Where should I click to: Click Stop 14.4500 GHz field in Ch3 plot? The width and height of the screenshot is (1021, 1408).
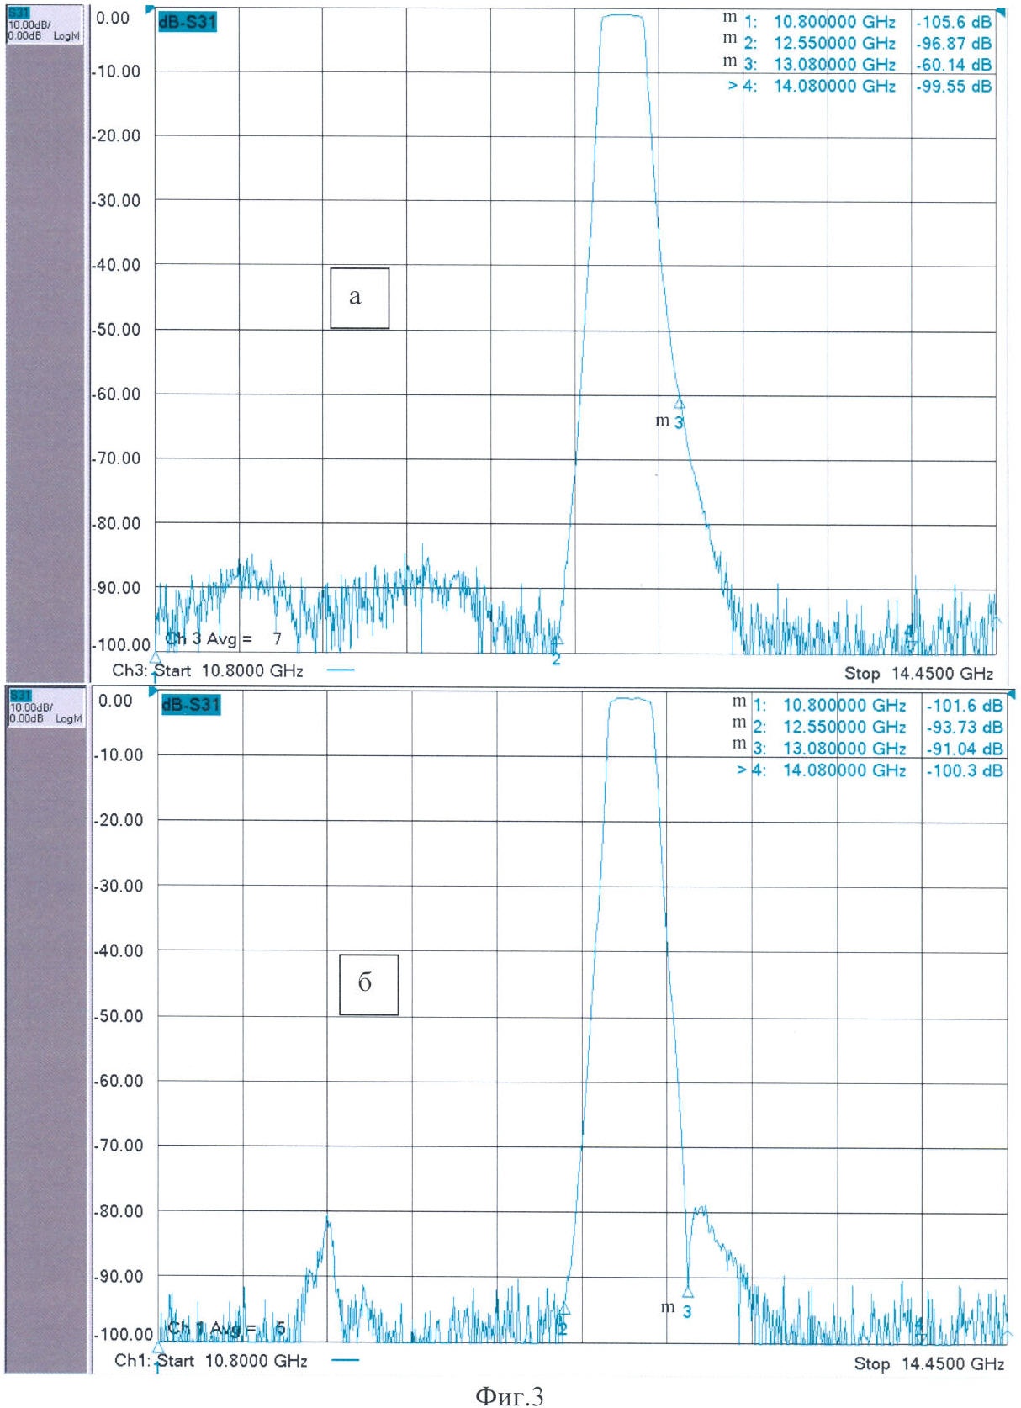[x=918, y=673]
